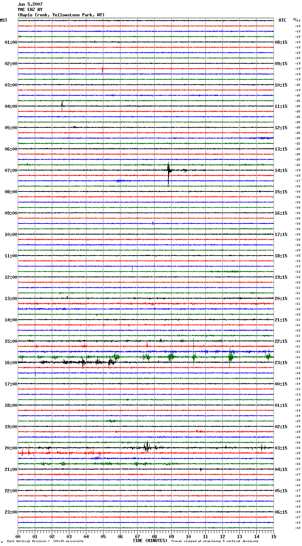Image resolution: width=302 pixels, height=546 pixels.
Task: Click minute tick label 07 on time axis
Action: (x=137, y=536)
